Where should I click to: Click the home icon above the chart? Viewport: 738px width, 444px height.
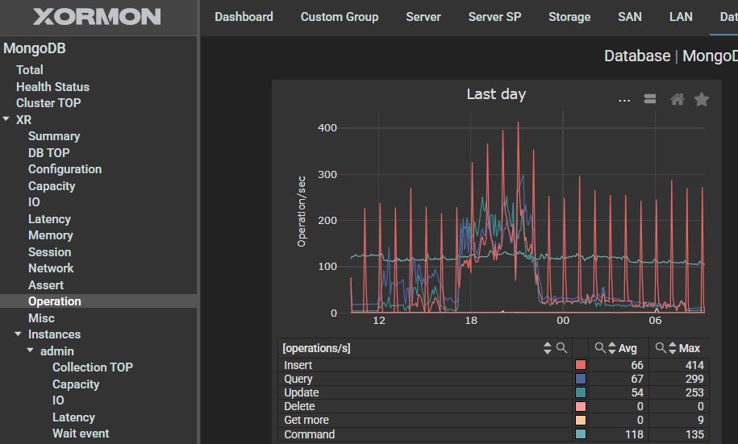click(x=678, y=99)
